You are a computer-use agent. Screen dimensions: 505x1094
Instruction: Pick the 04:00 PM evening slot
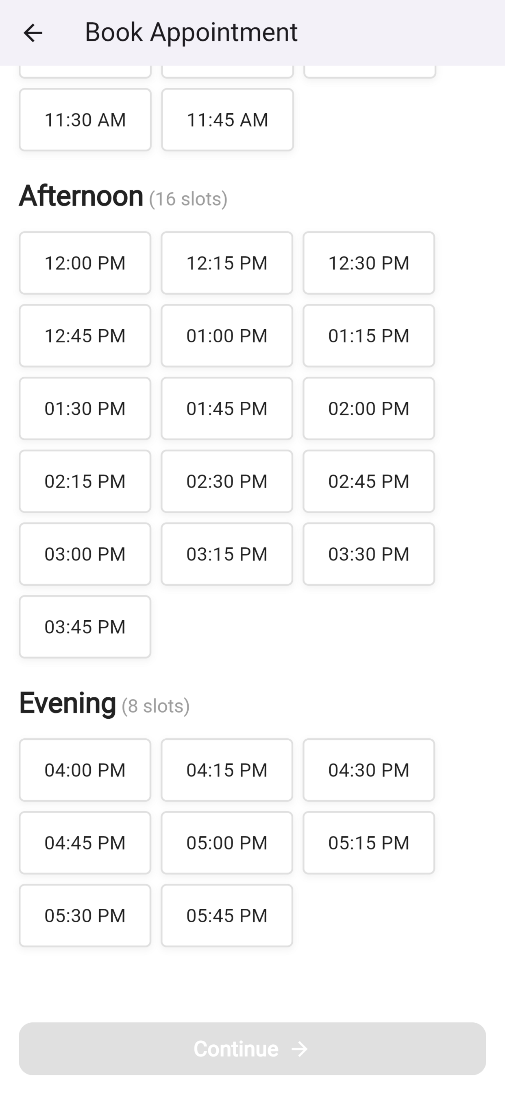pyautogui.click(x=85, y=770)
